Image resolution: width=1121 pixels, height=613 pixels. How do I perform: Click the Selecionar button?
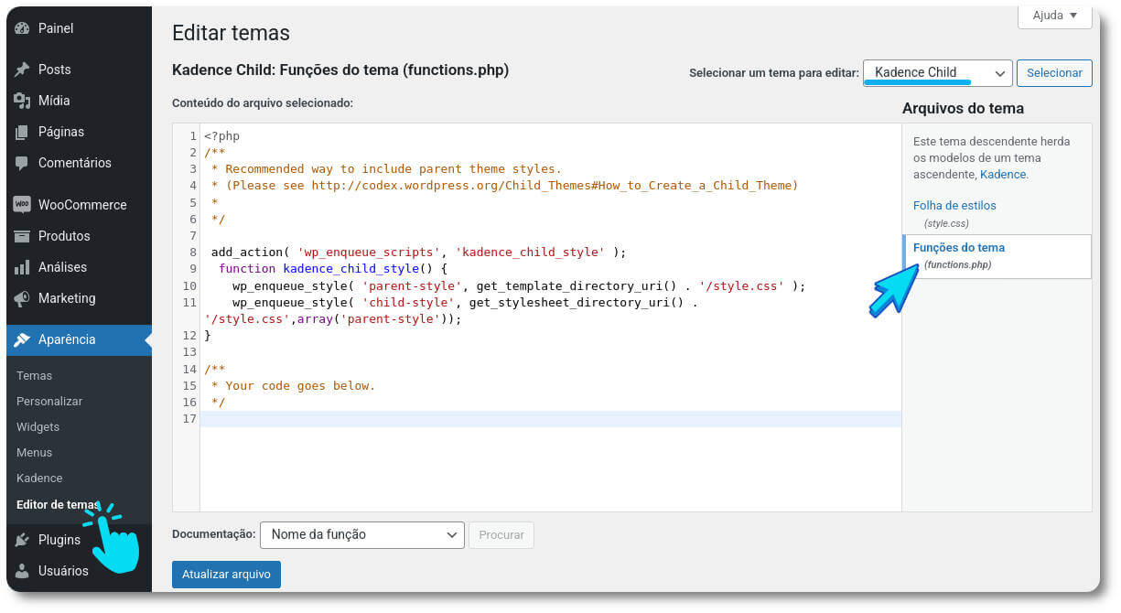click(x=1054, y=73)
